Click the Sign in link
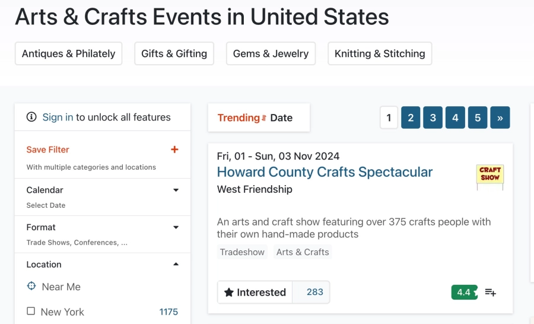This screenshot has height=324, width=534. click(58, 117)
